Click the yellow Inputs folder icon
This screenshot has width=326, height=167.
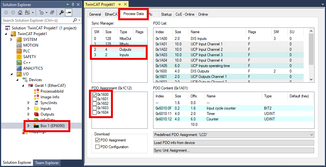36,109
